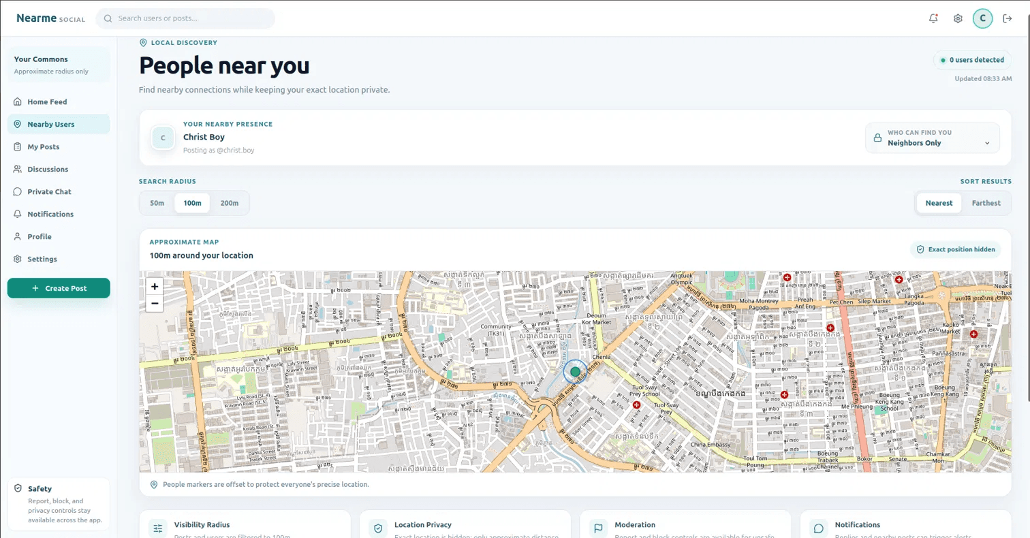
Task: Click the My Posts clipboard icon
Action: [x=18, y=146]
